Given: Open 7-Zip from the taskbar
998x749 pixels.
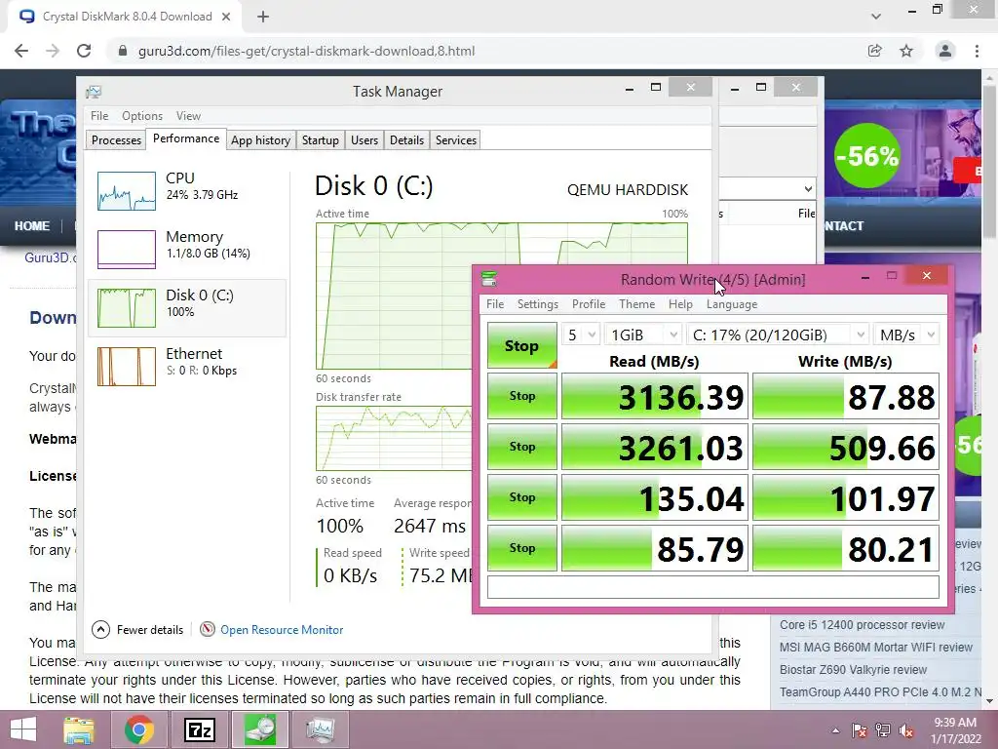Looking at the screenshot, I should coord(199,729).
